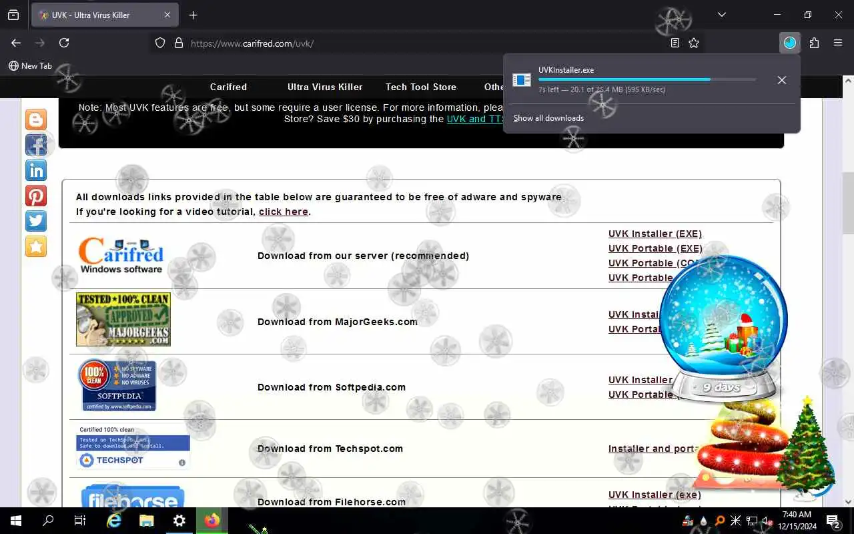Open Firefox View icon at top left
The height and width of the screenshot is (534, 854).
pos(13,15)
